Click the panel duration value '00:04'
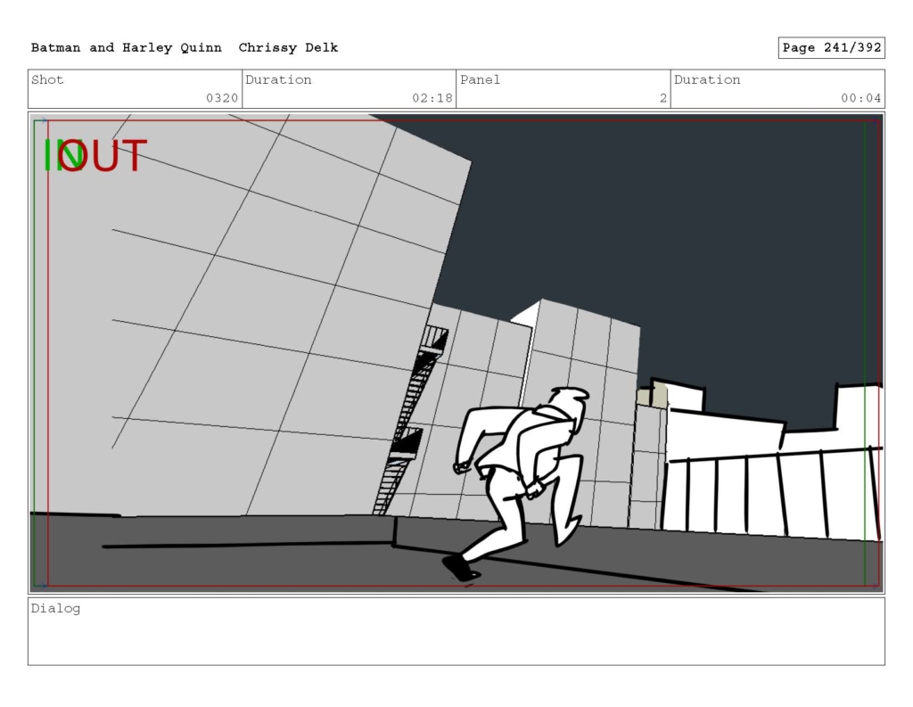Screen dimensions: 913x707 [x=861, y=98]
